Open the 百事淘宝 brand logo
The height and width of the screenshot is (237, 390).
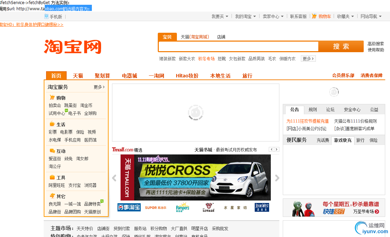[x=129, y=207]
